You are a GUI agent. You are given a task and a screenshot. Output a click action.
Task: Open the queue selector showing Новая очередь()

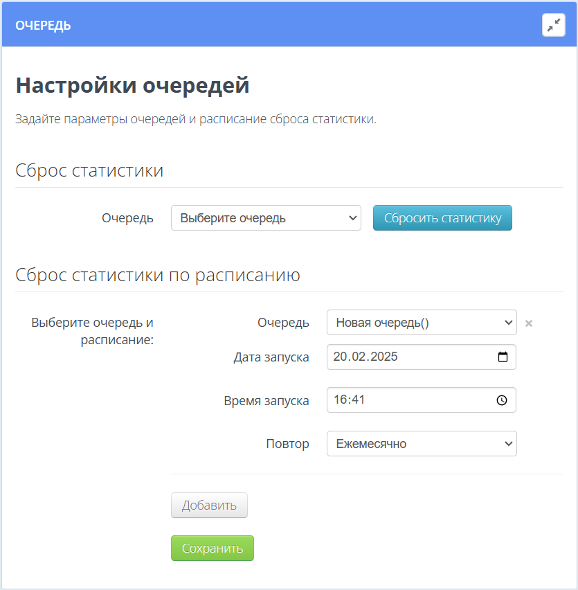tap(422, 322)
